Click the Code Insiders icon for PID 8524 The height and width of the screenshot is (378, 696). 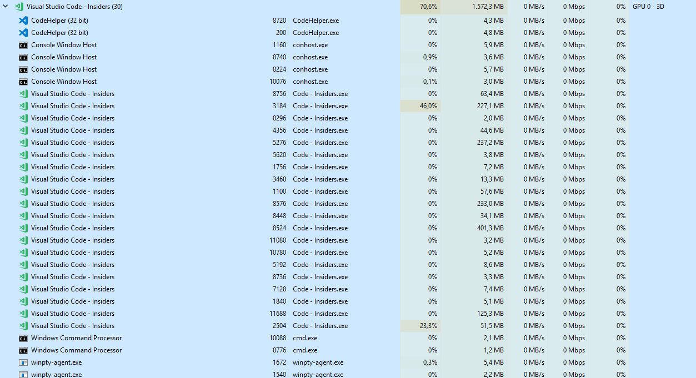(23, 228)
